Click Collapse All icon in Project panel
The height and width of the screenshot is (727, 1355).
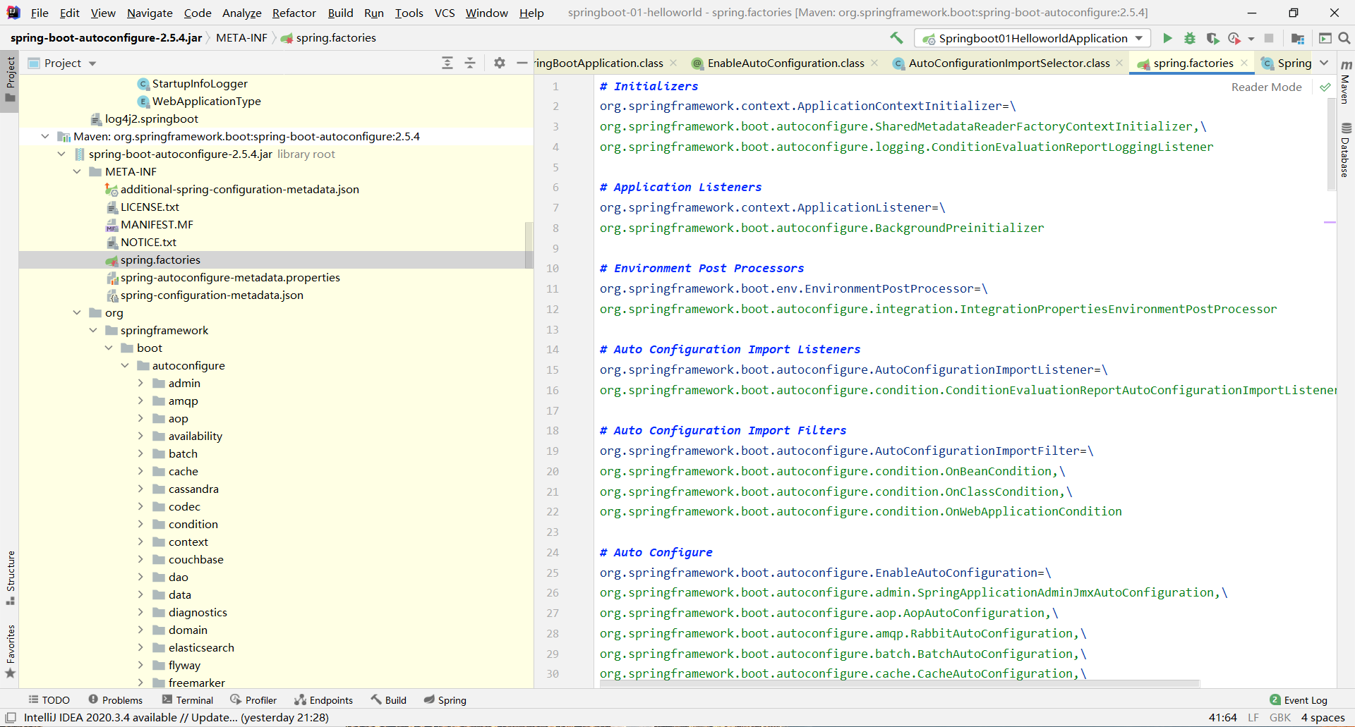coord(470,63)
